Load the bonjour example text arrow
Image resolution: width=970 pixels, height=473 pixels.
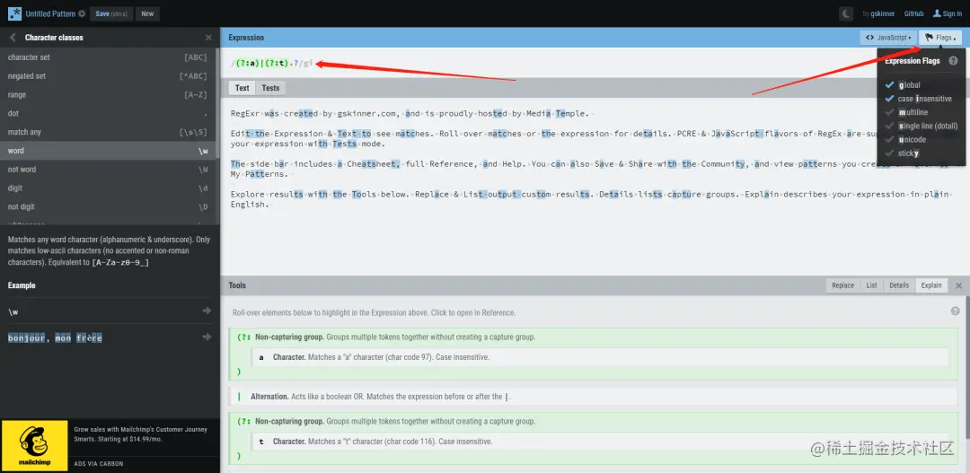pyautogui.click(x=207, y=337)
